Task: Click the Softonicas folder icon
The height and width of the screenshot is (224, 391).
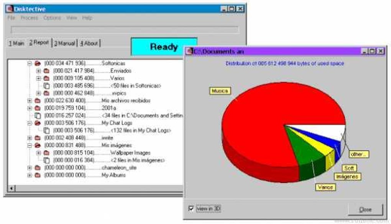Action: pos(38,63)
